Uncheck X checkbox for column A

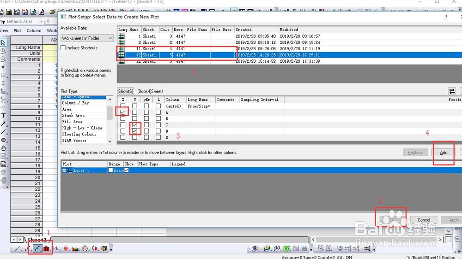123,112
